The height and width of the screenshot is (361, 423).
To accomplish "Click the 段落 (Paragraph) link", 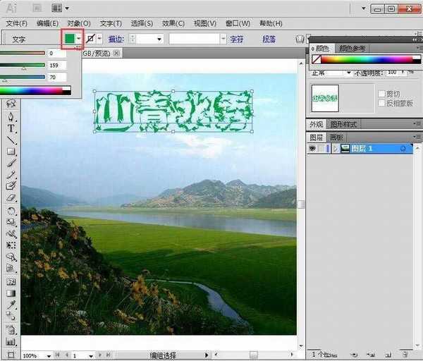I will 269,39.
